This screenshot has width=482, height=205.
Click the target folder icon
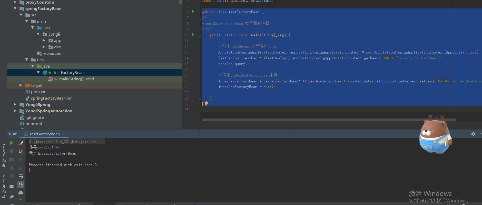click(28, 85)
